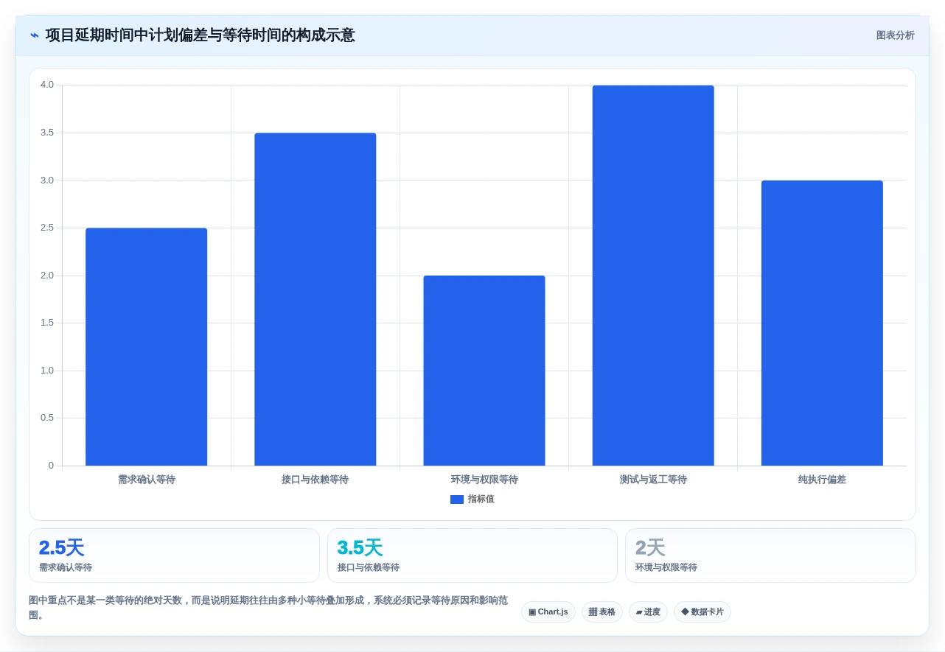Click the 4.0 y-axis tick label
The image size is (945, 652).
point(47,85)
